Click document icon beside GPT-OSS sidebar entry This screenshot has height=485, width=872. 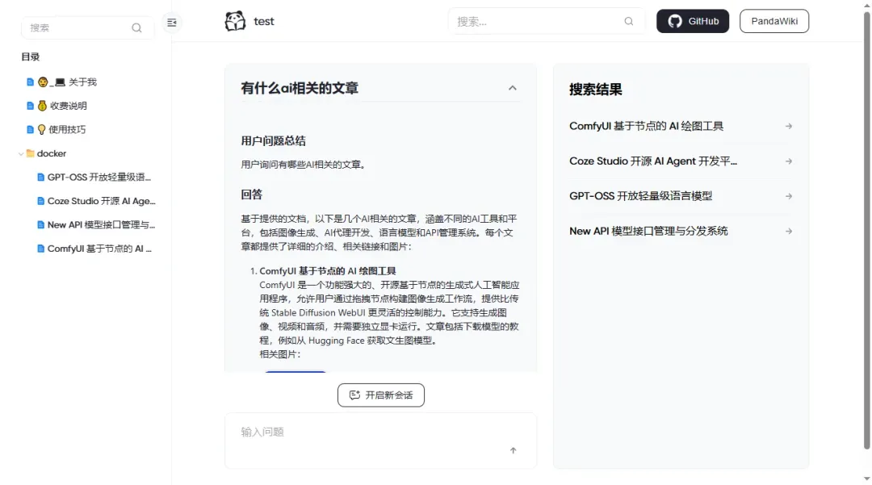[40, 178]
